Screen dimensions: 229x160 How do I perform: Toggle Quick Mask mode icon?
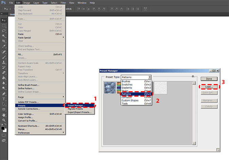pyautogui.click(x=4, y=135)
